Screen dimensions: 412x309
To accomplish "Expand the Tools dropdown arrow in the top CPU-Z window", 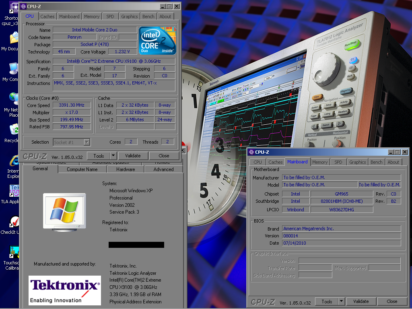I will click(x=113, y=156).
